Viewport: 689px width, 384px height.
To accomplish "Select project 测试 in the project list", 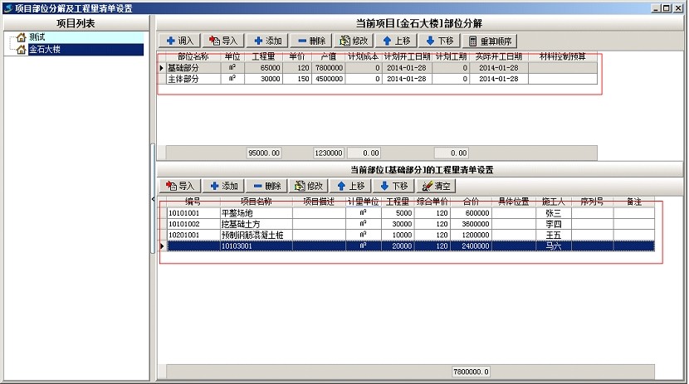I will pyautogui.click(x=37, y=38).
